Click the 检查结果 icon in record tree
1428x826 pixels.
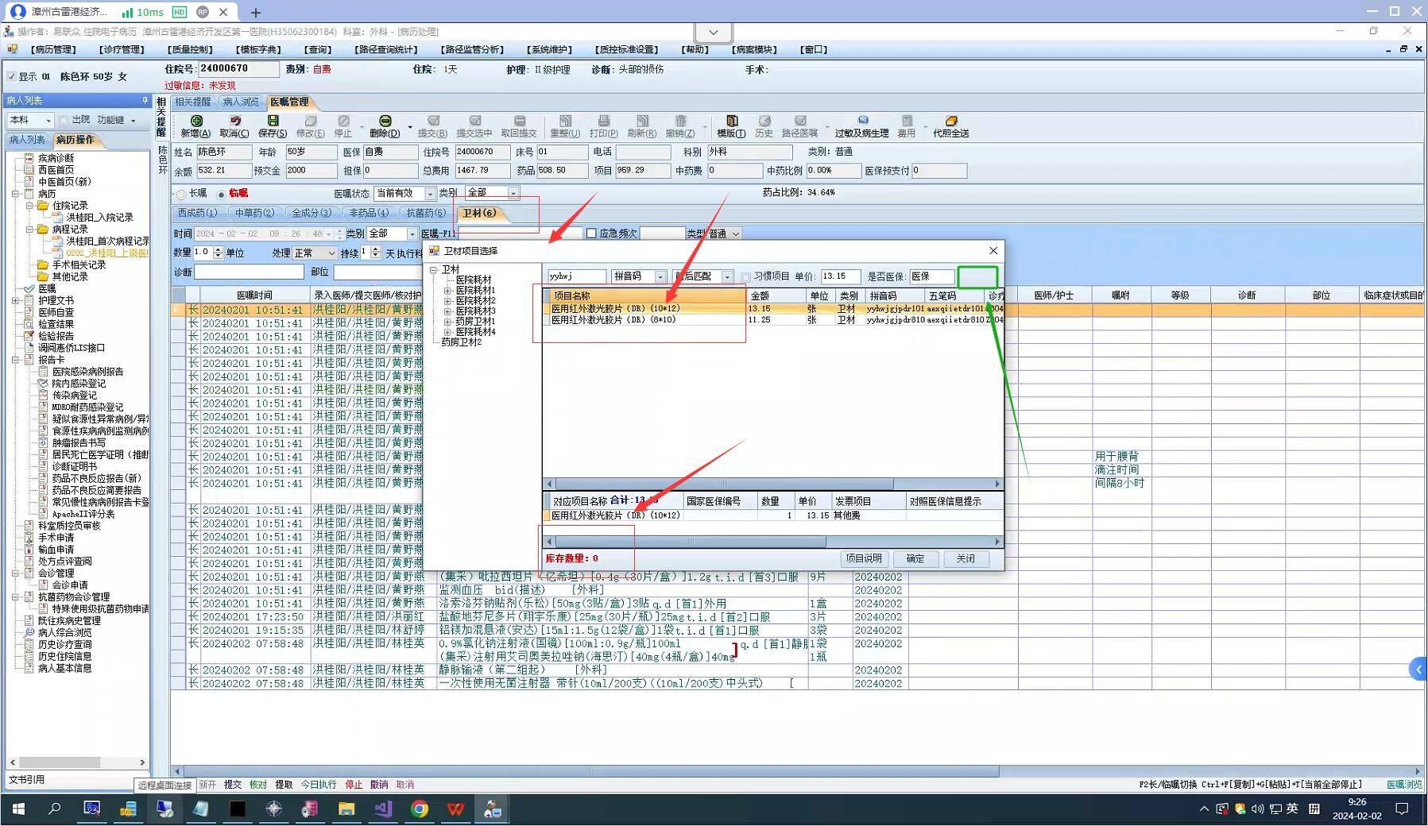[x=29, y=324]
